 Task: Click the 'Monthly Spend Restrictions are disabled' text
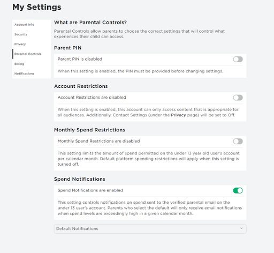coord(98,141)
